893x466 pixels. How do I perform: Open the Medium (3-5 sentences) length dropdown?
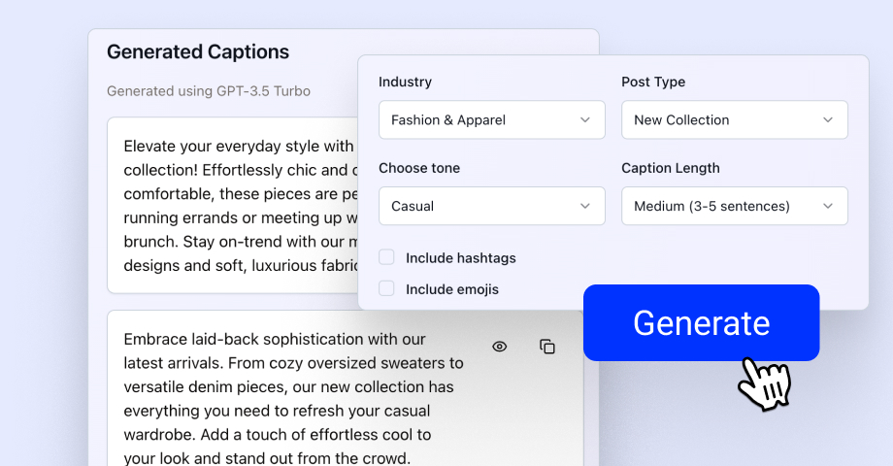tap(734, 206)
